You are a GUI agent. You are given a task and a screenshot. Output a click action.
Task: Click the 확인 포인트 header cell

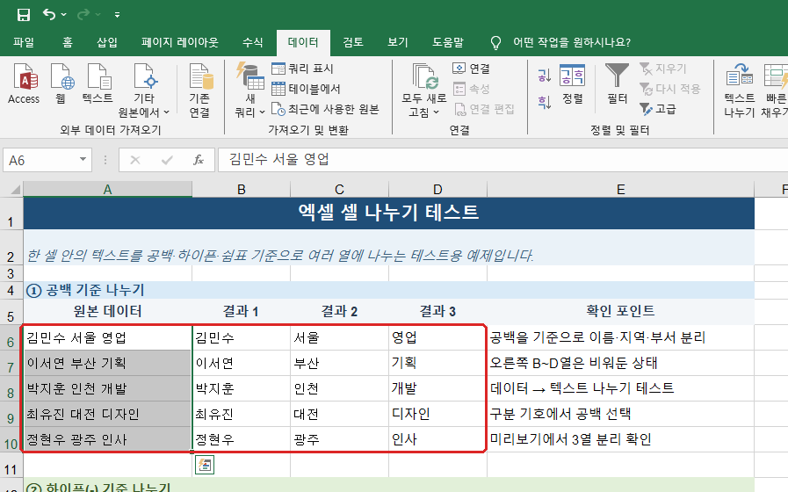(621, 311)
